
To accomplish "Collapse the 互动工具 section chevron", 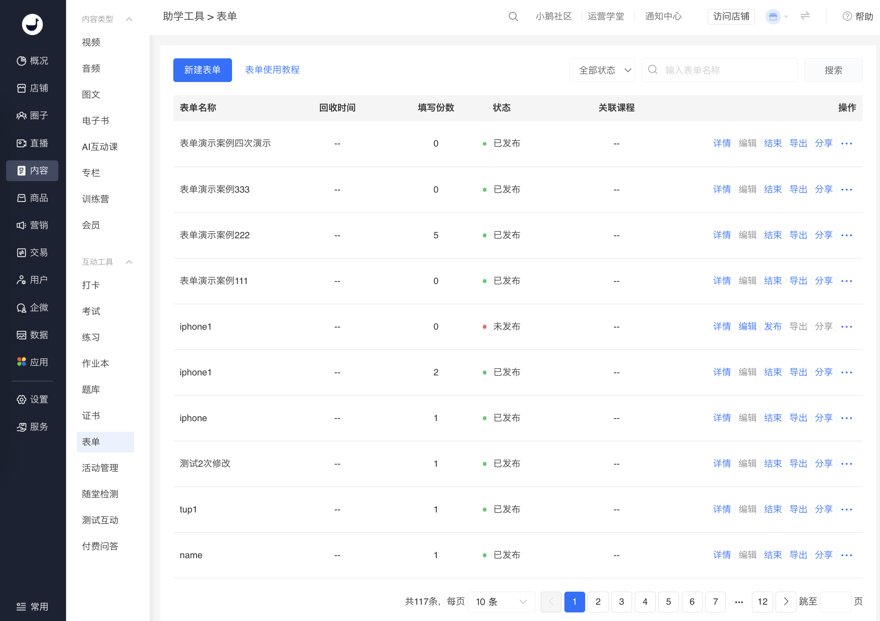I will click(x=129, y=262).
